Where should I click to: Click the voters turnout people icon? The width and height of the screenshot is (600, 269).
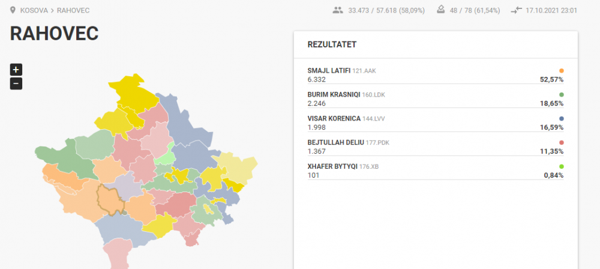tap(338, 10)
